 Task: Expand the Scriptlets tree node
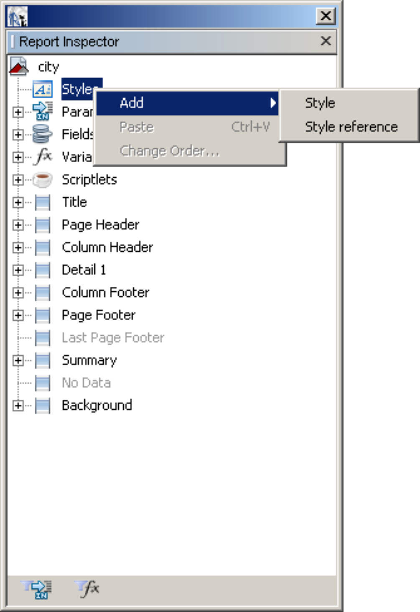click(x=18, y=180)
